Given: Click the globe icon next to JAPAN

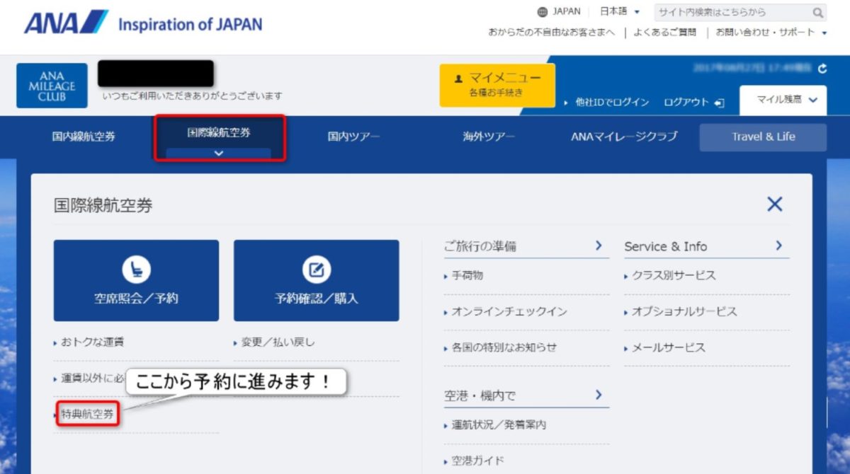Looking at the screenshot, I should pyautogui.click(x=543, y=12).
